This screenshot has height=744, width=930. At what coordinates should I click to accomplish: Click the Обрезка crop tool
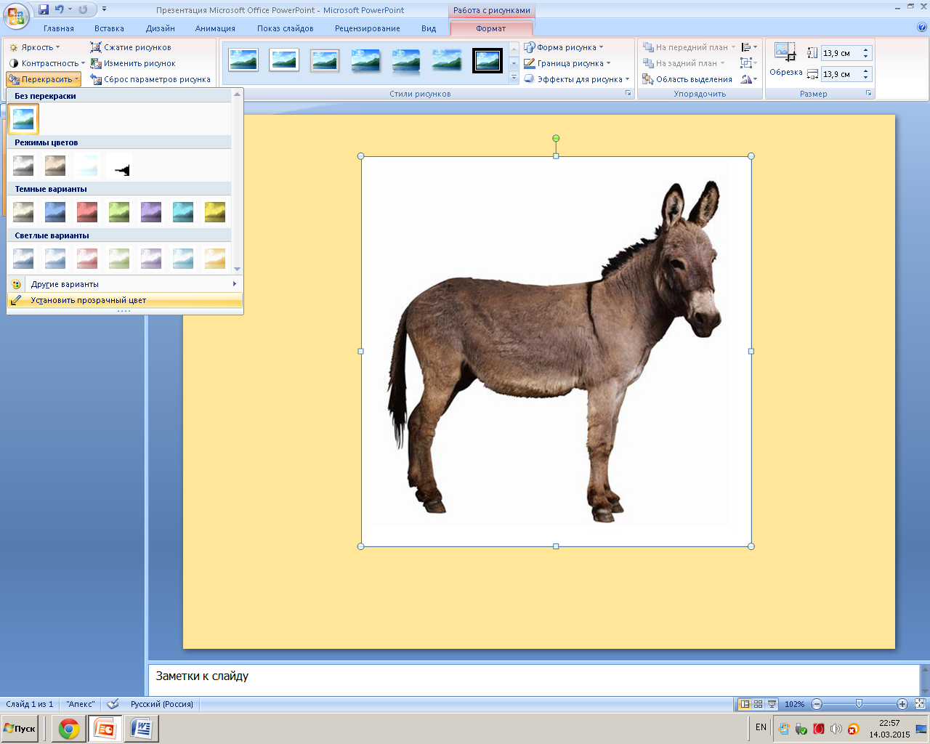(785, 60)
